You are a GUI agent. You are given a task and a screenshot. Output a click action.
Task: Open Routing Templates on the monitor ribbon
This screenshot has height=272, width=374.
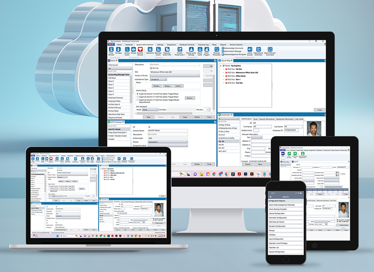point(217,51)
